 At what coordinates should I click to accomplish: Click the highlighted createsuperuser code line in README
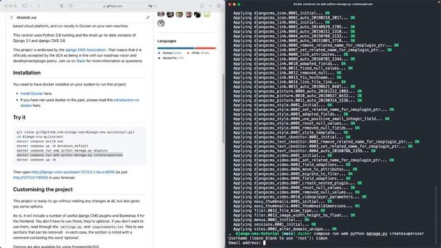click(70, 155)
